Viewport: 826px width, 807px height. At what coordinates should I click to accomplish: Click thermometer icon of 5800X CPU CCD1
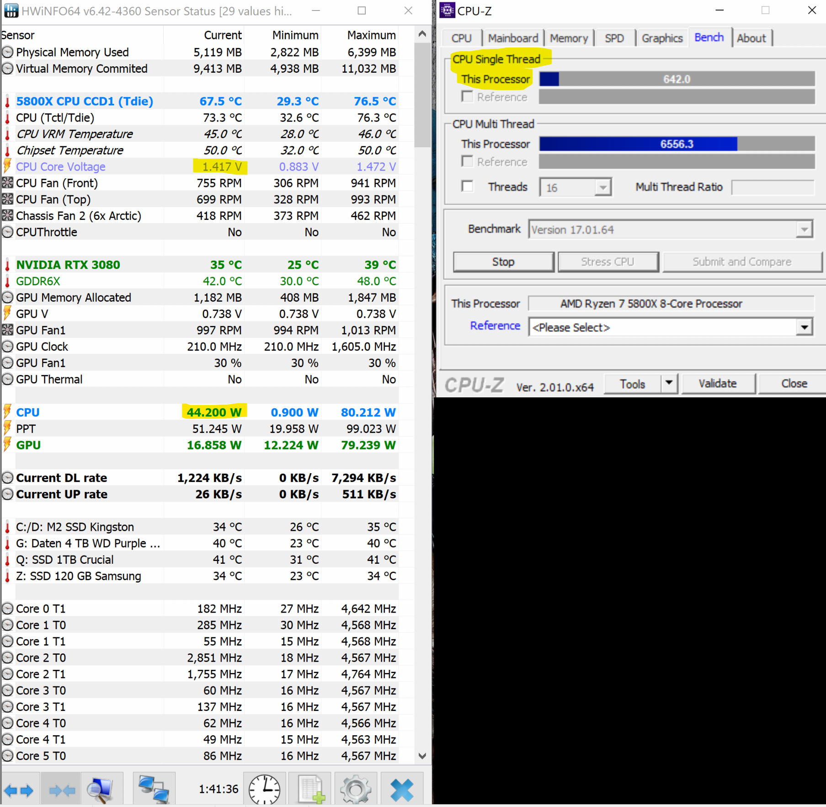[7, 102]
